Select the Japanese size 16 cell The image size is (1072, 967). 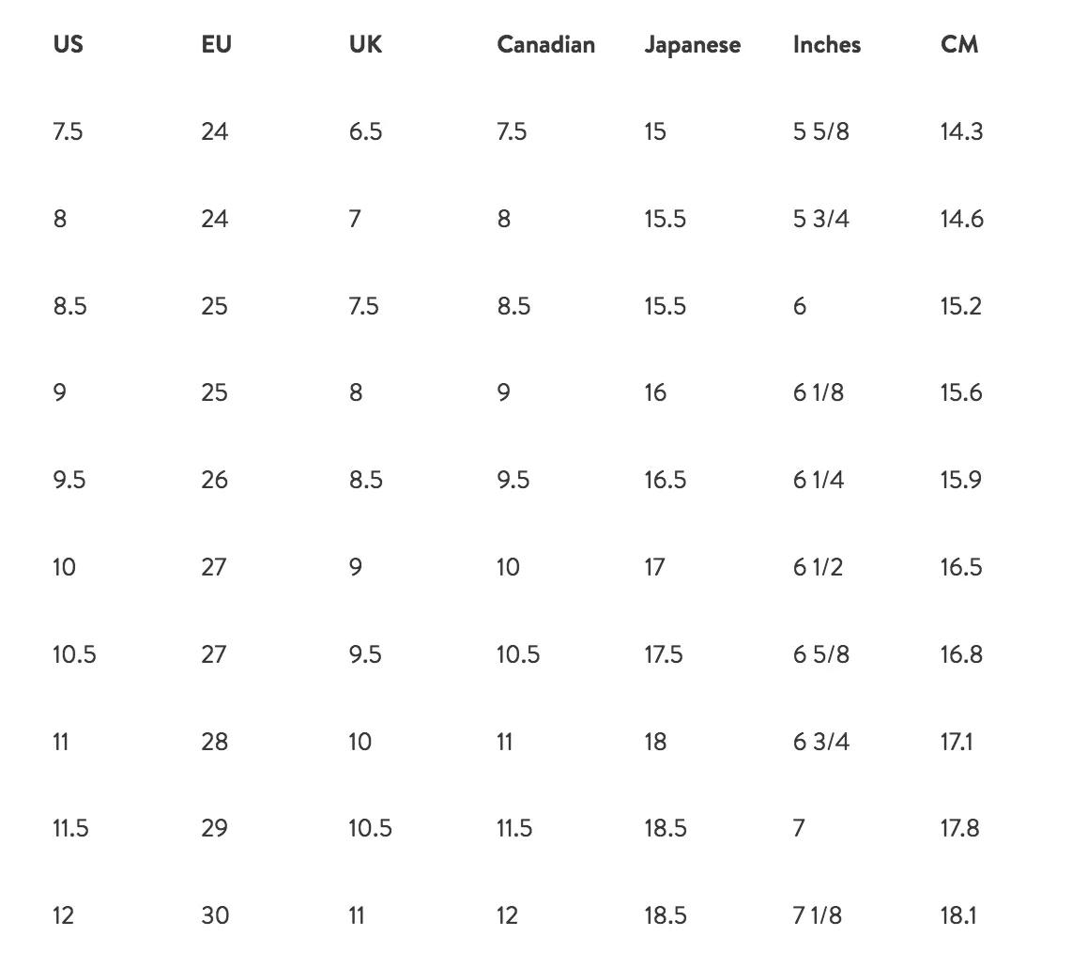(655, 392)
